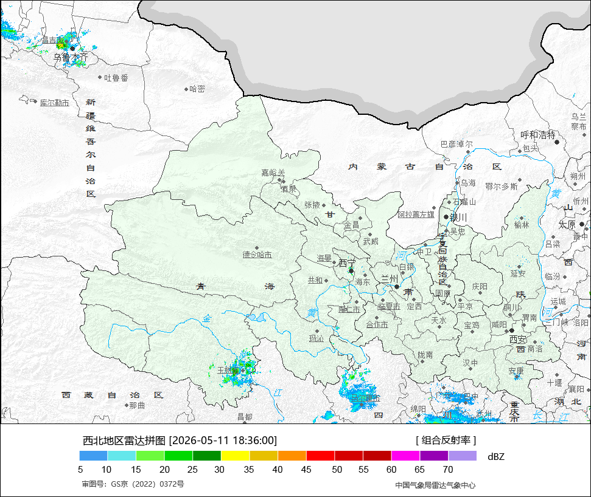Click the 中国气象局雷达气象中心 credit text
This screenshot has width=591, height=497.
click(435, 485)
